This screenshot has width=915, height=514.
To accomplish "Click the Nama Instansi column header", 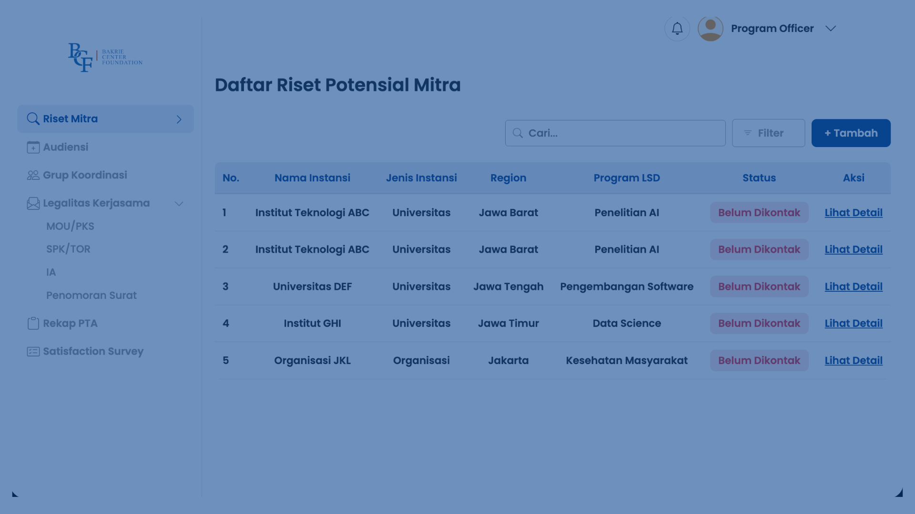I will [x=312, y=178].
